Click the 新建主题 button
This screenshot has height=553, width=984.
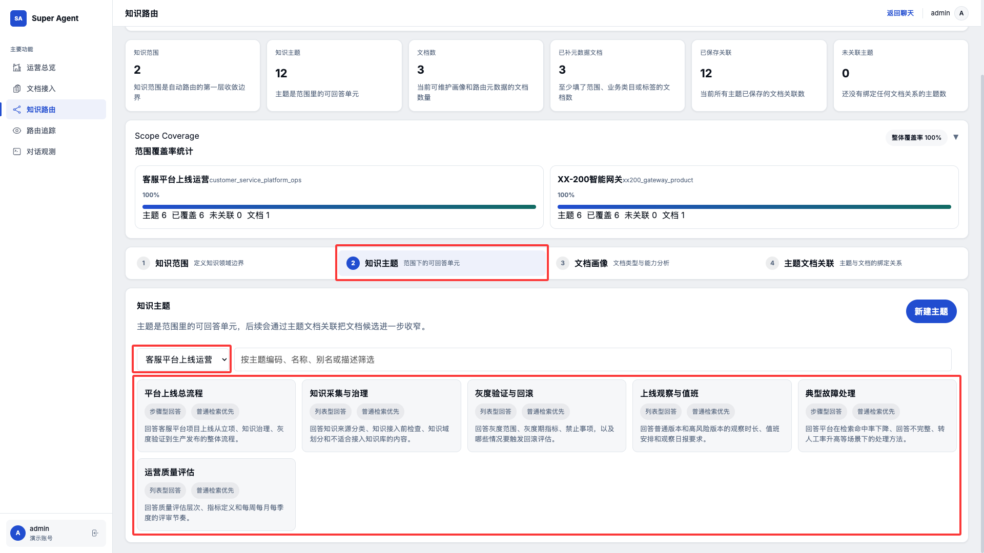(x=931, y=311)
